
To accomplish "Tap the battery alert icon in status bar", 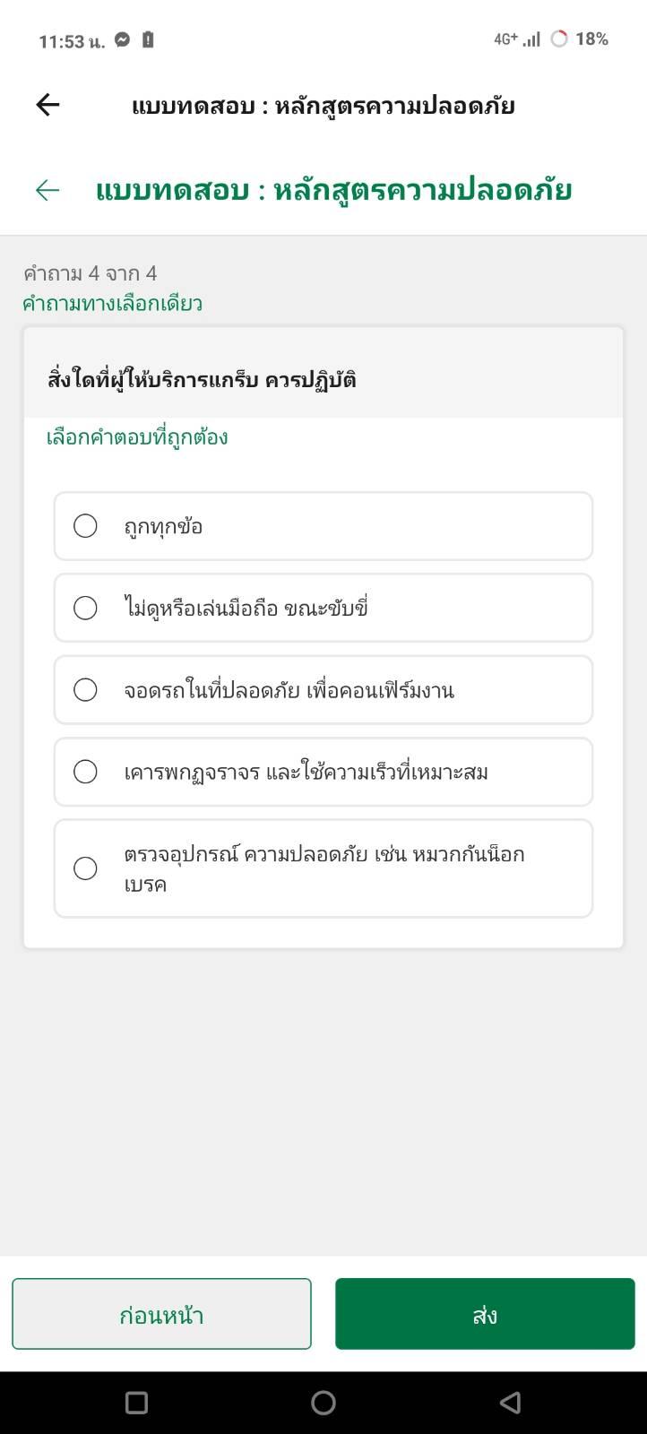I will tap(148, 39).
